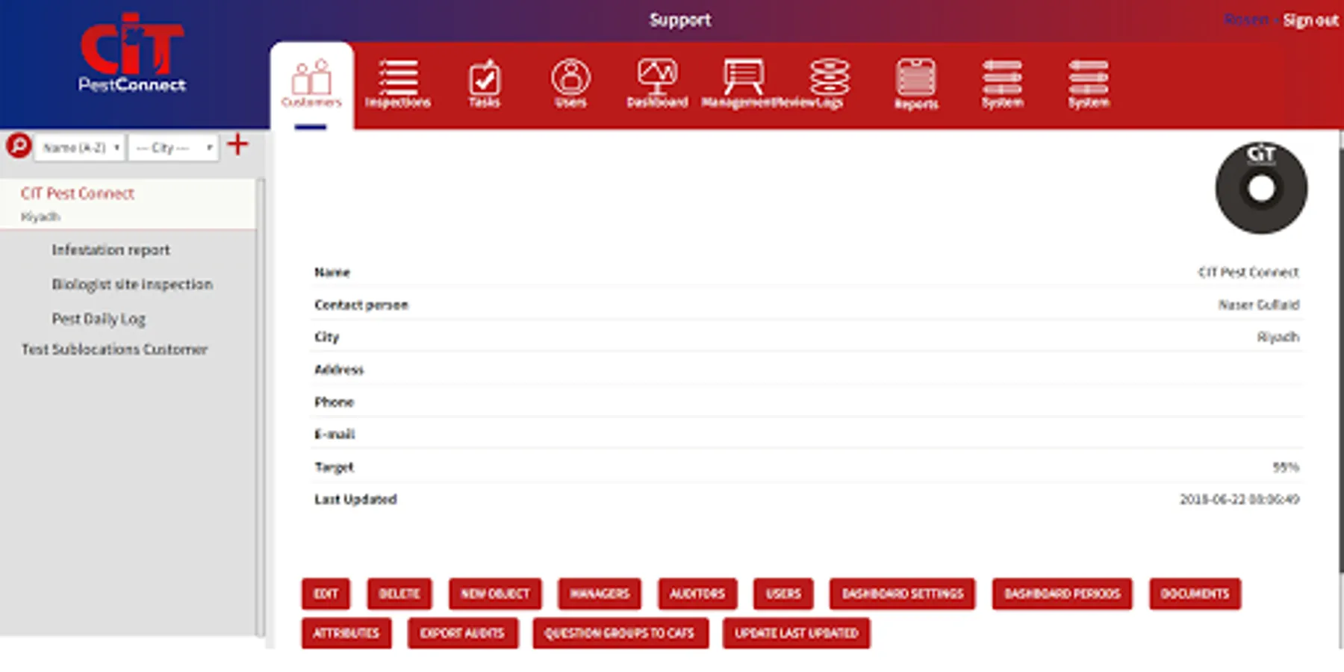The width and height of the screenshot is (1344, 672).
Task: Click the Support header title
Action: 679,20
